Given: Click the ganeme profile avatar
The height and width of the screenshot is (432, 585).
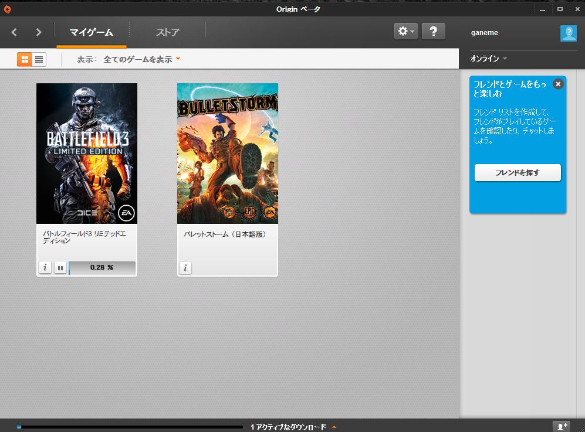Looking at the screenshot, I should coord(568,33).
